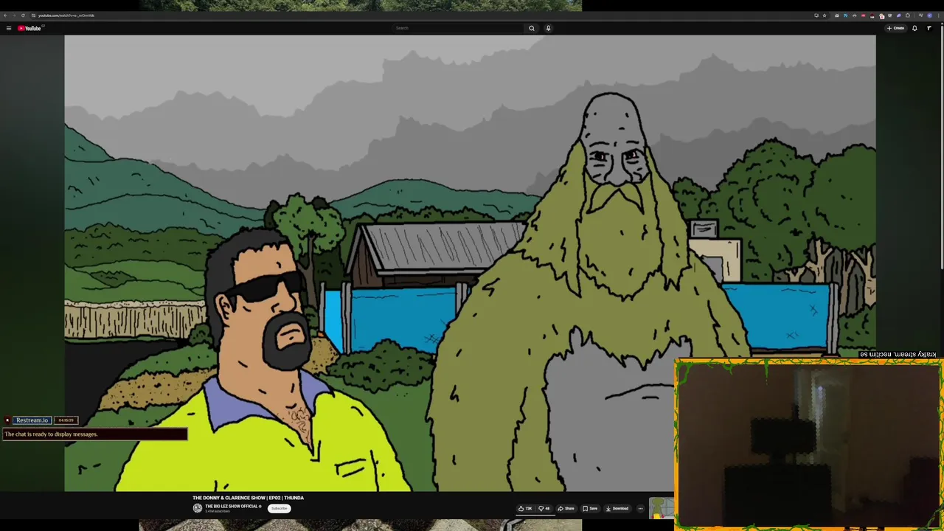Screen dimensions: 944x531
Task: Open The Big Lez Show Official channel avatar
Action: [x=198, y=507]
